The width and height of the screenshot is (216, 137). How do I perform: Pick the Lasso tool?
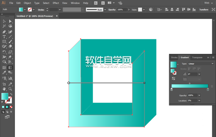(10, 26)
